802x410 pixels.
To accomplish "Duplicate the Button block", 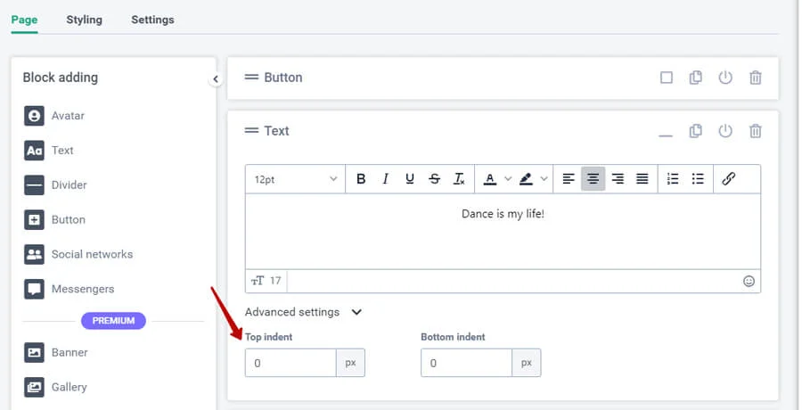I will tap(696, 78).
